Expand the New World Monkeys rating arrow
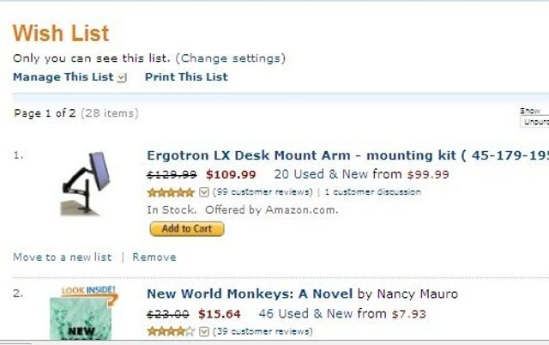This screenshot has width=549, height=345. 203,331
